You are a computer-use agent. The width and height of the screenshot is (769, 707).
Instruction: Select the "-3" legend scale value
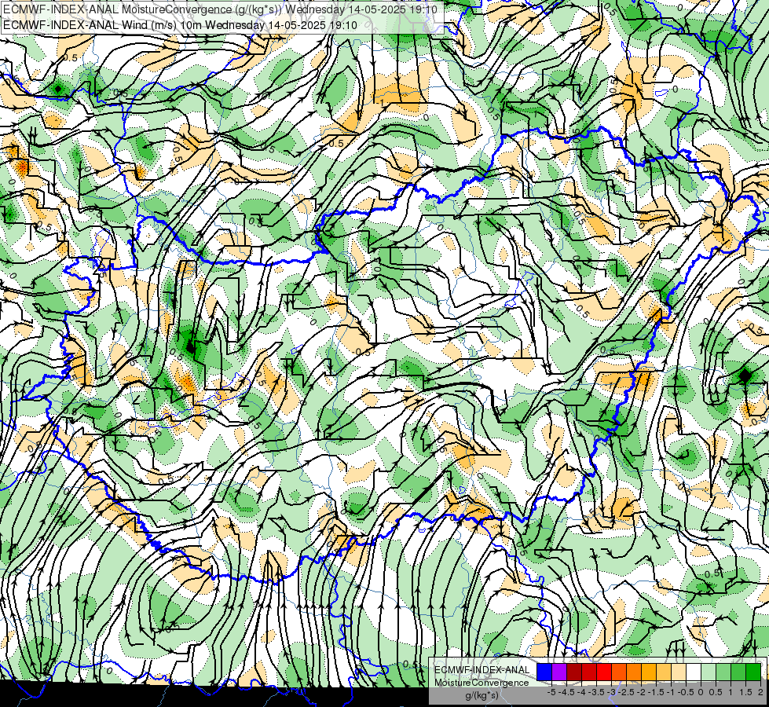pyautogui.click(x=612, y=692)
